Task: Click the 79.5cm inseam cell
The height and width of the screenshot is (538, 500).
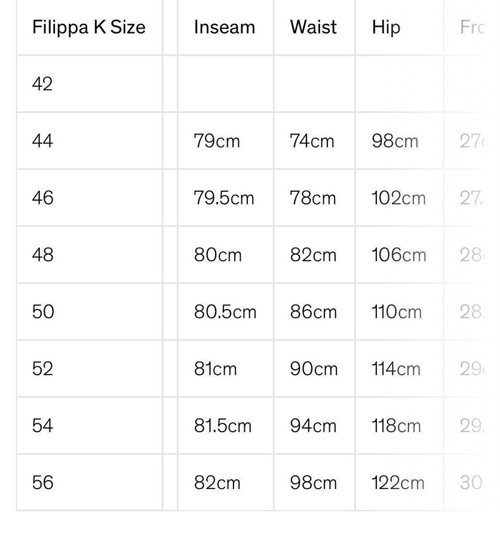Action: click(224, 198)
